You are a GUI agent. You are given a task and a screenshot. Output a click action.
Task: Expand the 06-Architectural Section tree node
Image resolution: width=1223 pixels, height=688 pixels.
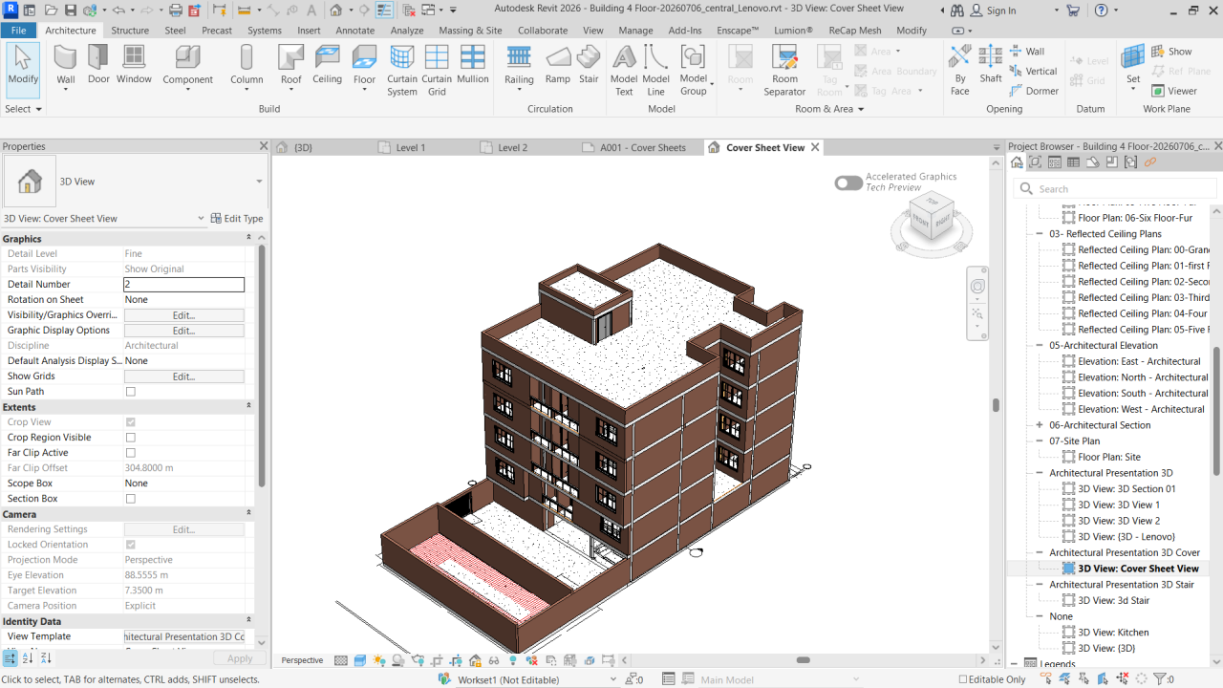point(1040,425)
